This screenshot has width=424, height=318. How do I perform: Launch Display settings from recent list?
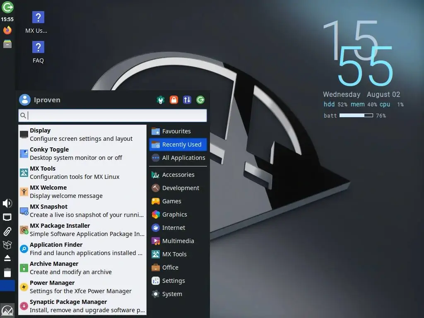click(x=82, y=135)
